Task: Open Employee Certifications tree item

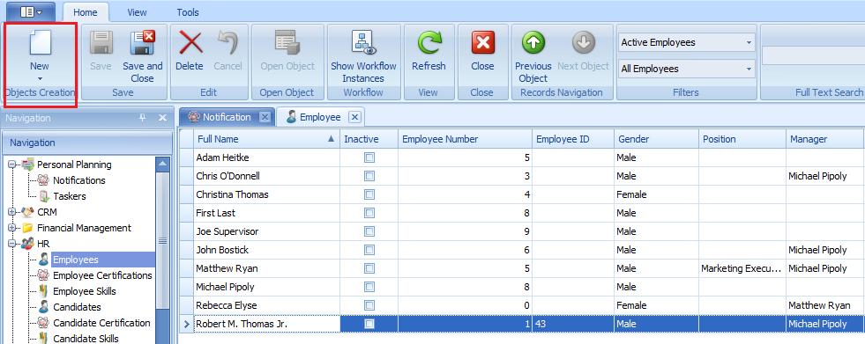Action: [x=102, y=275]
